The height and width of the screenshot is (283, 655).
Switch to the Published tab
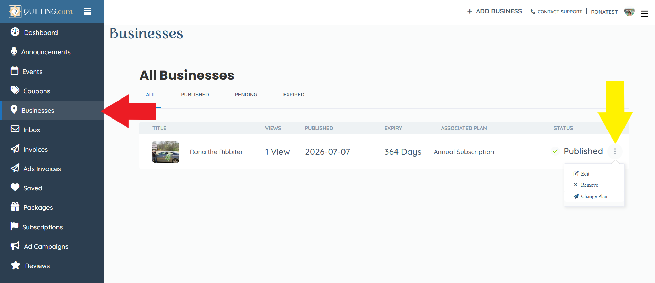coord(195,95)
